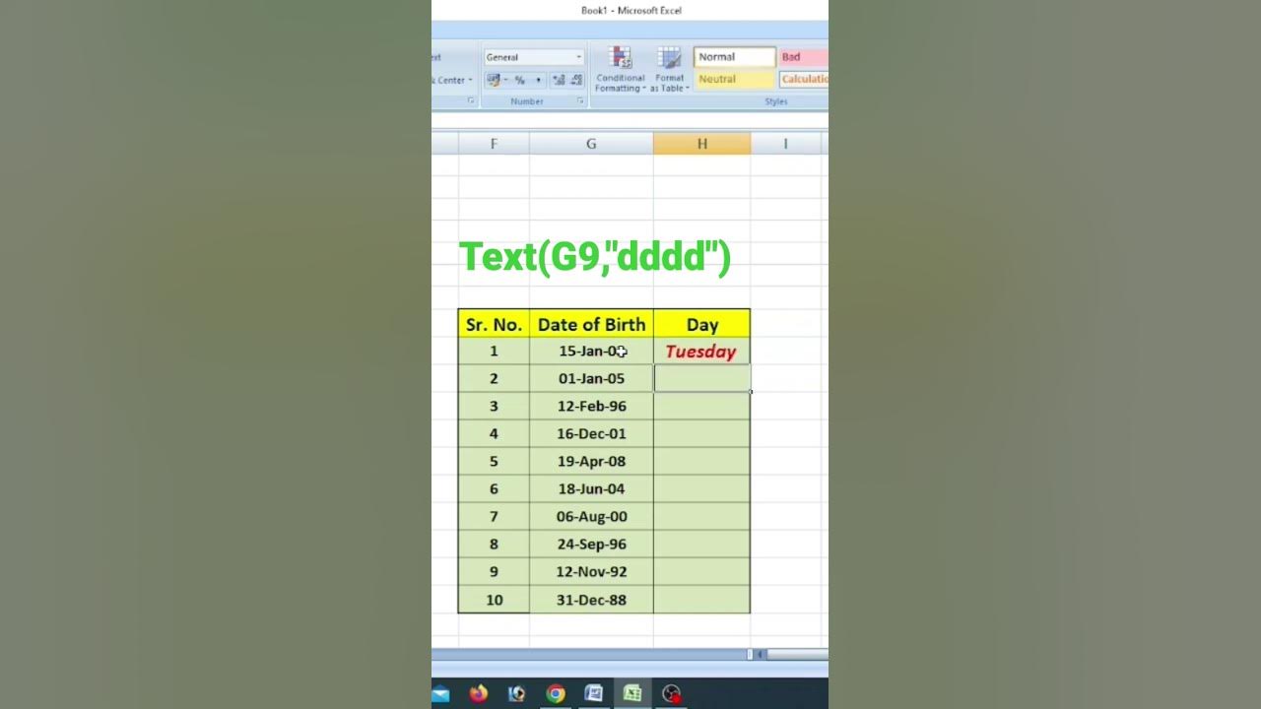Screen dimensions: 1261x709
Task: Open Format as Table gallery
Action: pos(670,70)
